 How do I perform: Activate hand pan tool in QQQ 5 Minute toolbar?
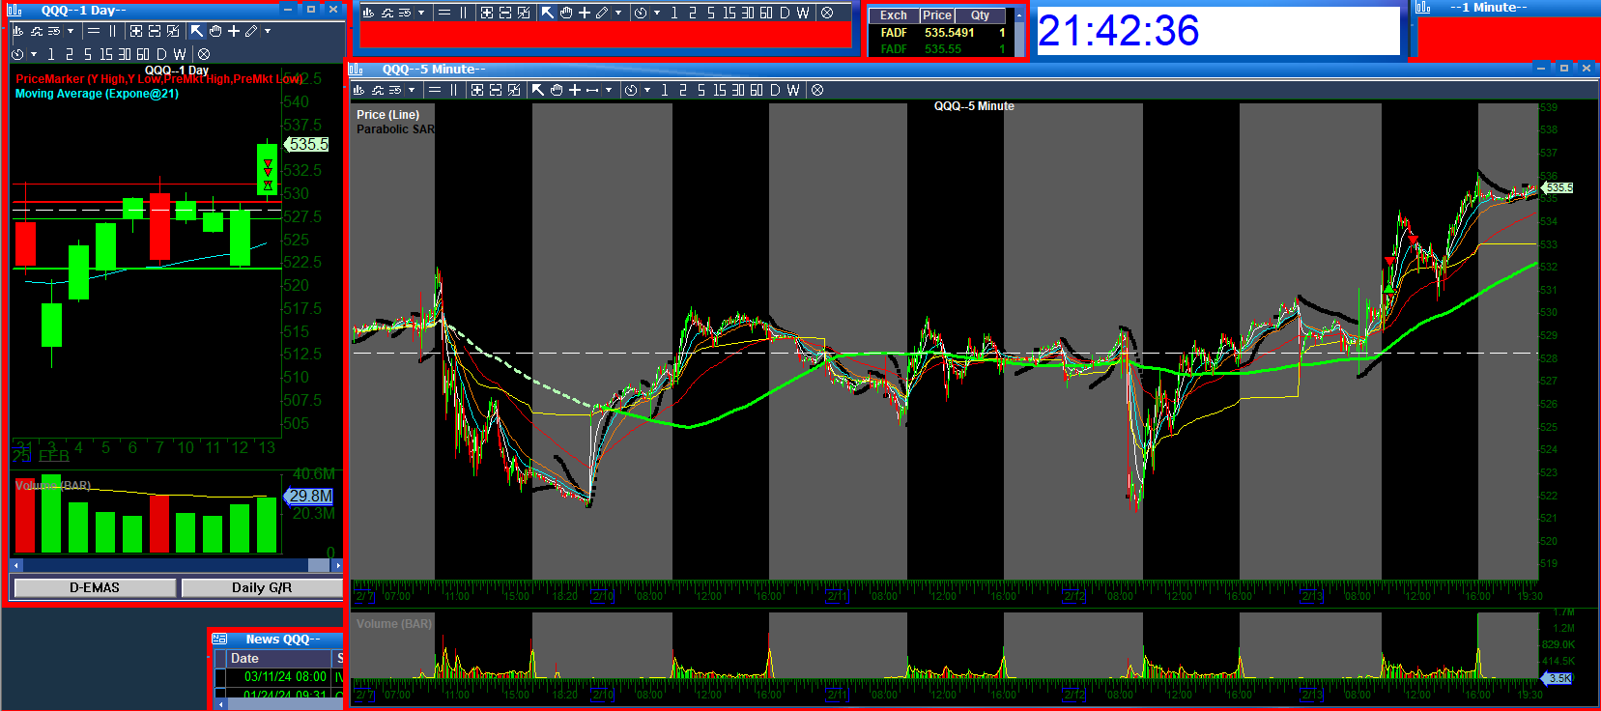tap(557, 90)
